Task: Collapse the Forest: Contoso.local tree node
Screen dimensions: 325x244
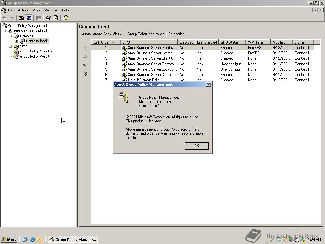Action: tap(4, 31)
